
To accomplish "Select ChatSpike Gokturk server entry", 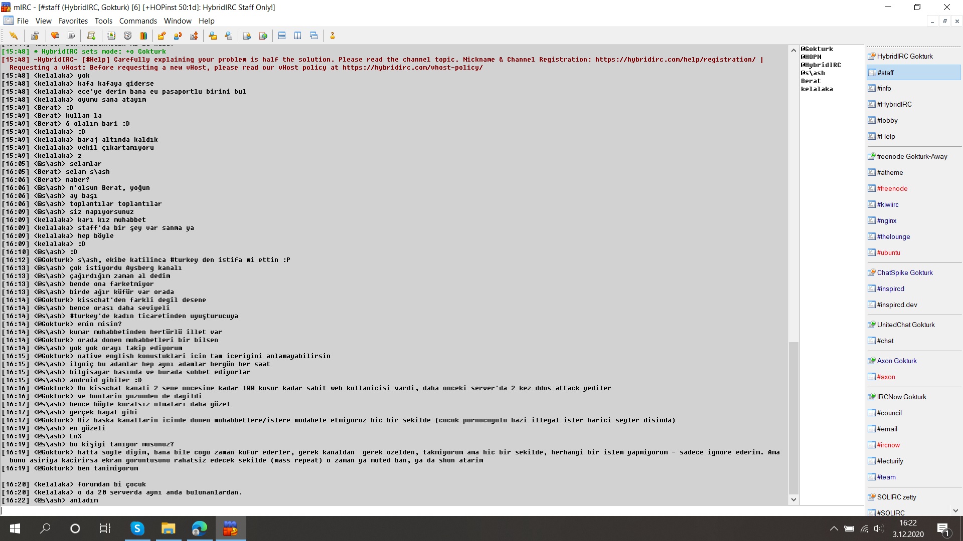I will pos(913,273).
